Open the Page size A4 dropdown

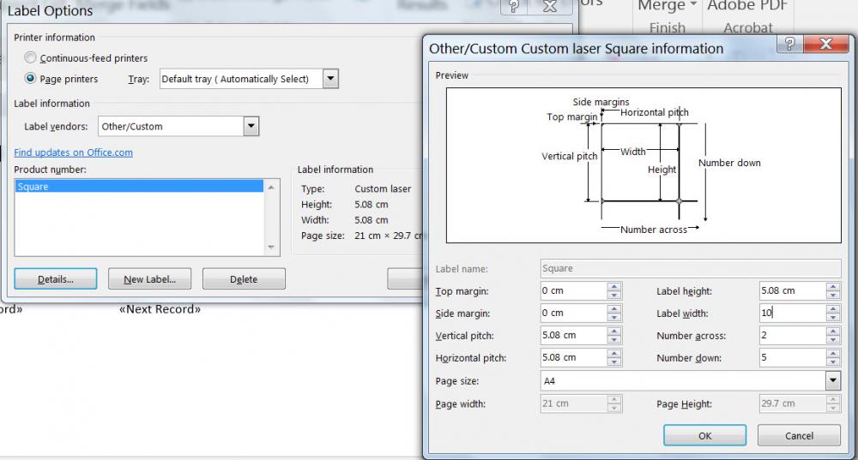(x=833, y=381)
